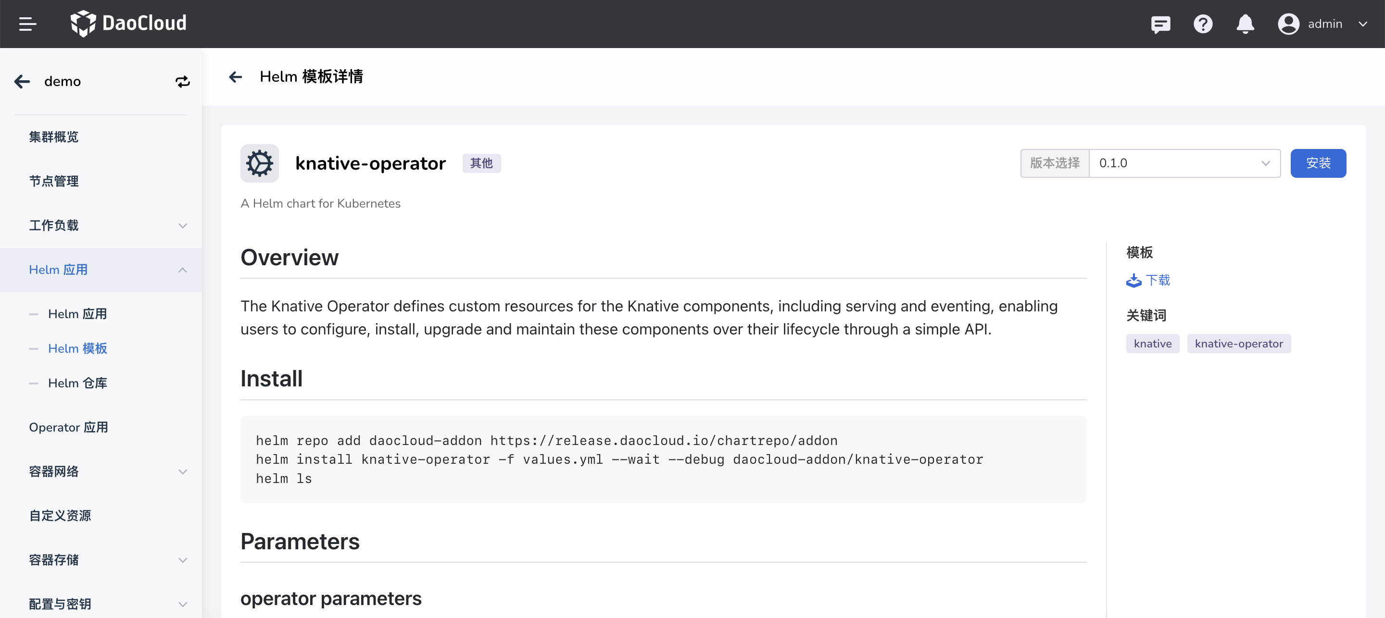Viewport: 1385px width, 618px height.
Task: Go back from the demo cluster
Action: [x=22, y=82]
